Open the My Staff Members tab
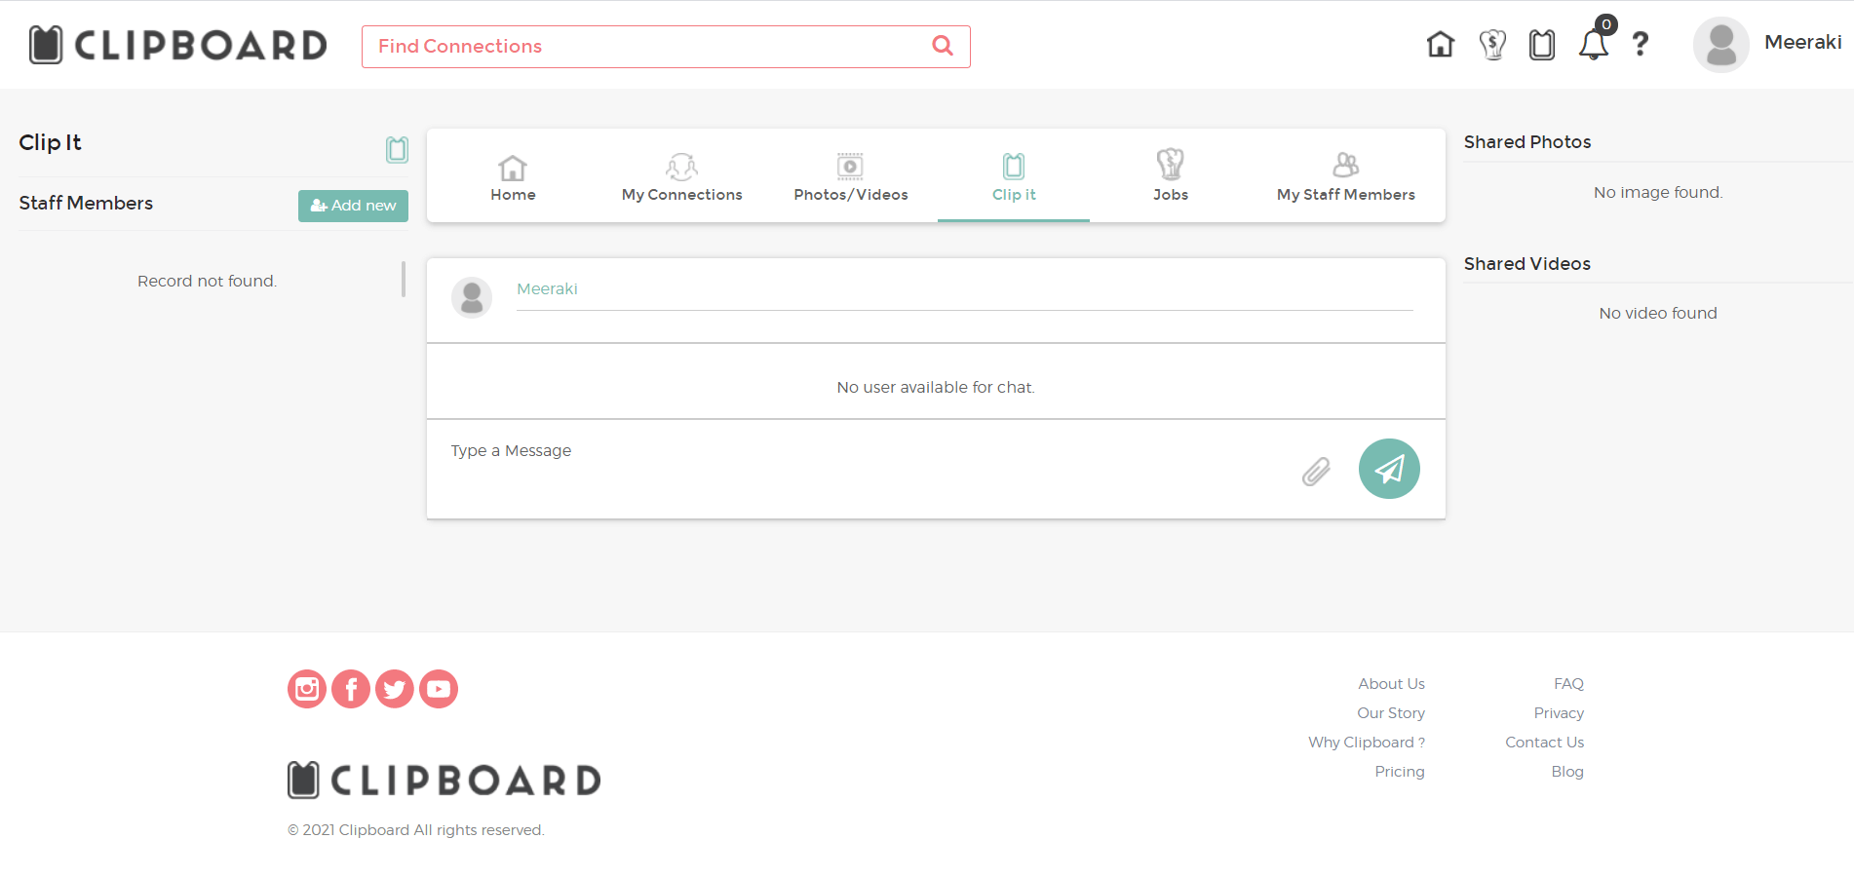The image size is (1854, 877). pos(1345,177)
